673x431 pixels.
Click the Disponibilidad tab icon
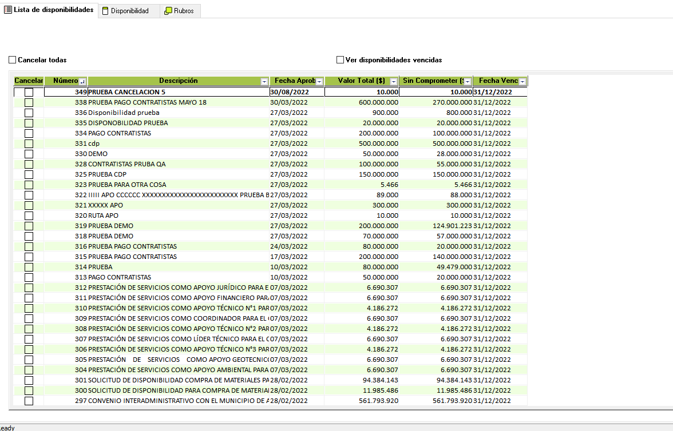(x=105, y=11)
